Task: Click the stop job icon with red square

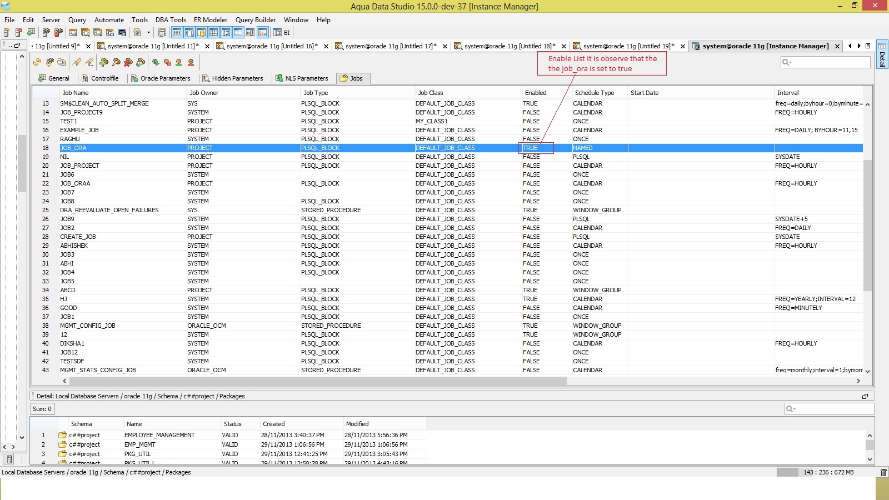Action: click(167, 62)
